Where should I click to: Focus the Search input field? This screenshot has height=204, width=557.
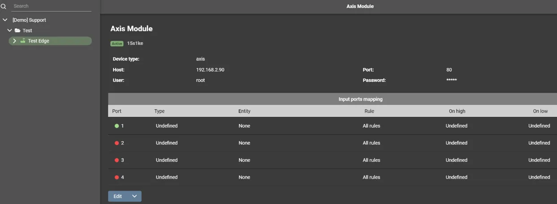click(x=51, y=6)
